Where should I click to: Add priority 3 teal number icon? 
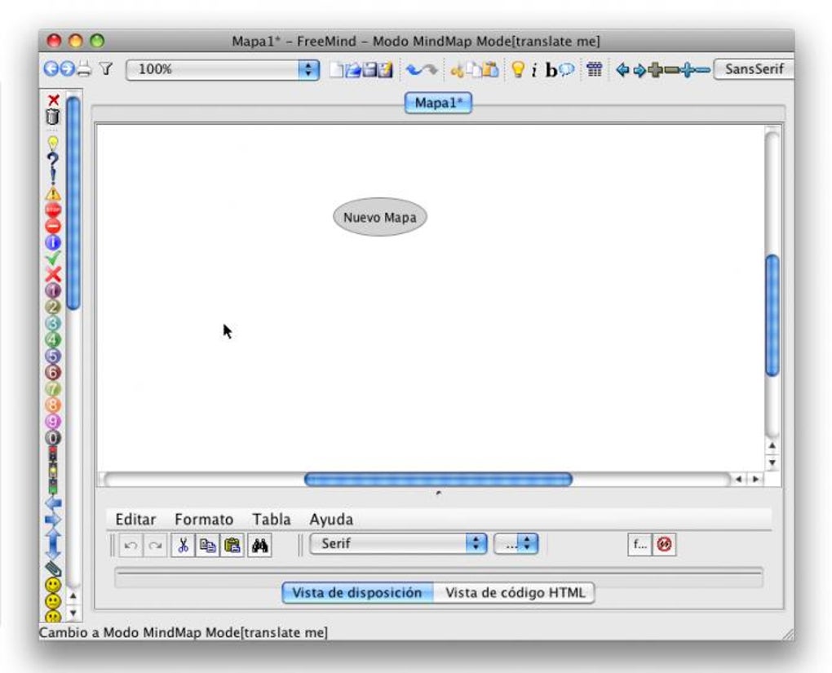pyautogui.click(x=53, y=323)
